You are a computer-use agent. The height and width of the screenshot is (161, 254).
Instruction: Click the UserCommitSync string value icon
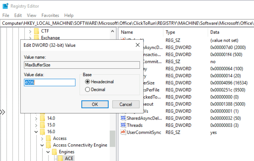pyautogui.click(x=123, y=132)
